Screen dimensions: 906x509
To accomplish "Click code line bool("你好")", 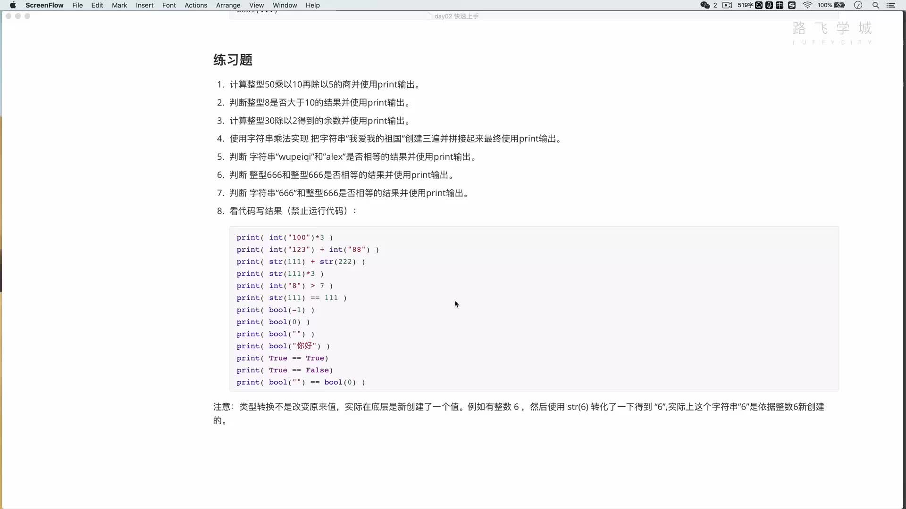I will [x=283, y=346].
